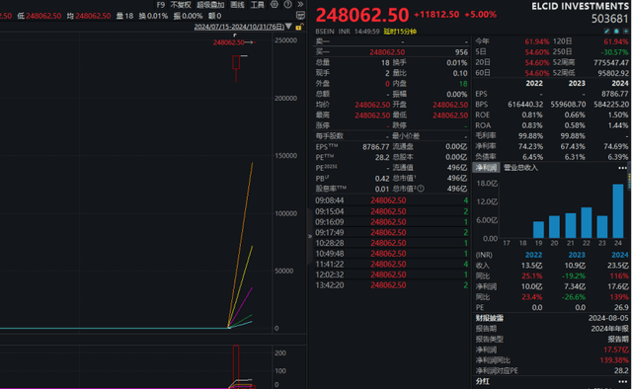Toggle the yellow lock icon beside date range
The height and width of the screenshot is (389, 632).
click(298, 27)
